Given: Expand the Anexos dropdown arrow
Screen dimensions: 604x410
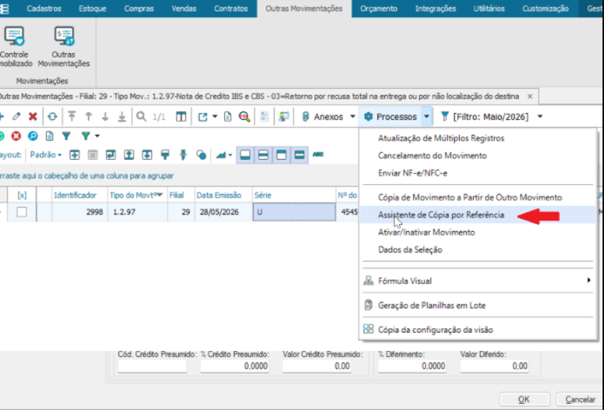Looking at the screenshot, I should [352, 117].
